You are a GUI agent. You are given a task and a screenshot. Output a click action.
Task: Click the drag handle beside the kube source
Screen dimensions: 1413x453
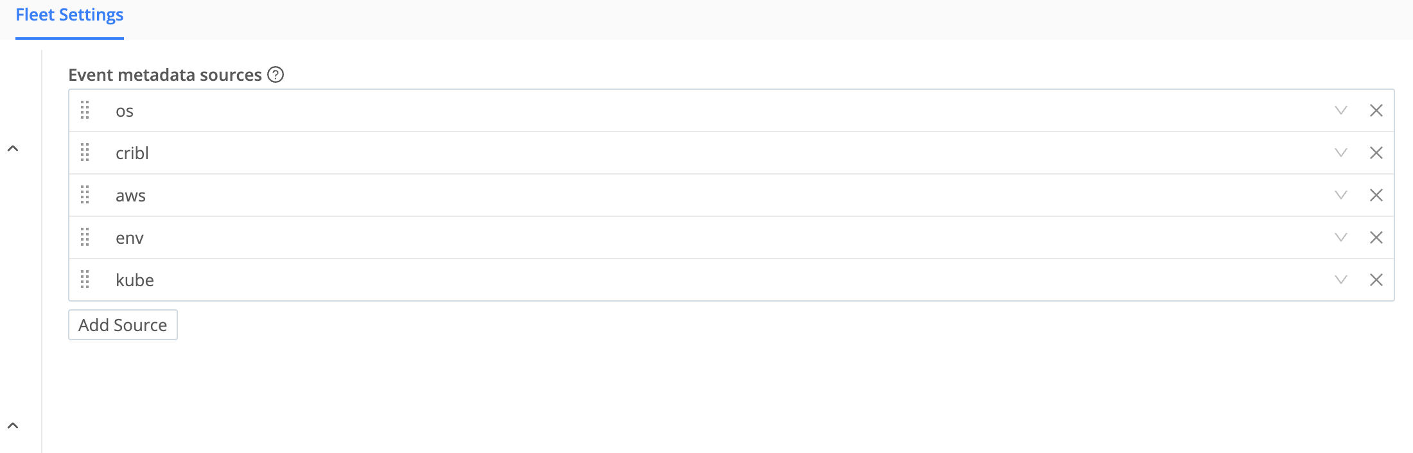(85, 280)
